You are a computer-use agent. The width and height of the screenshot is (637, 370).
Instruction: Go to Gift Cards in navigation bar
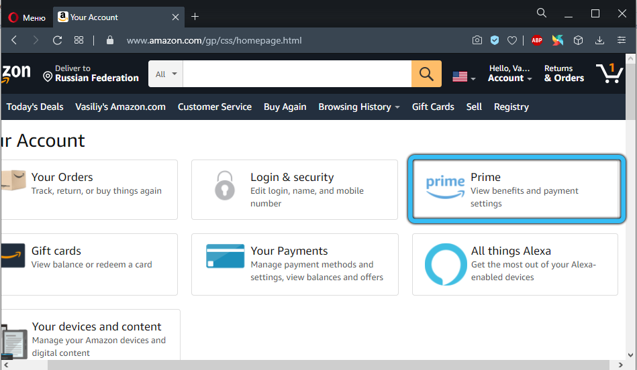433,107
